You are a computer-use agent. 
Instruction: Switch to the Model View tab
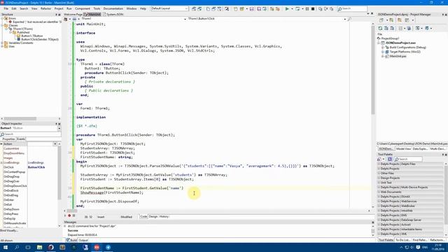(403, 149)
